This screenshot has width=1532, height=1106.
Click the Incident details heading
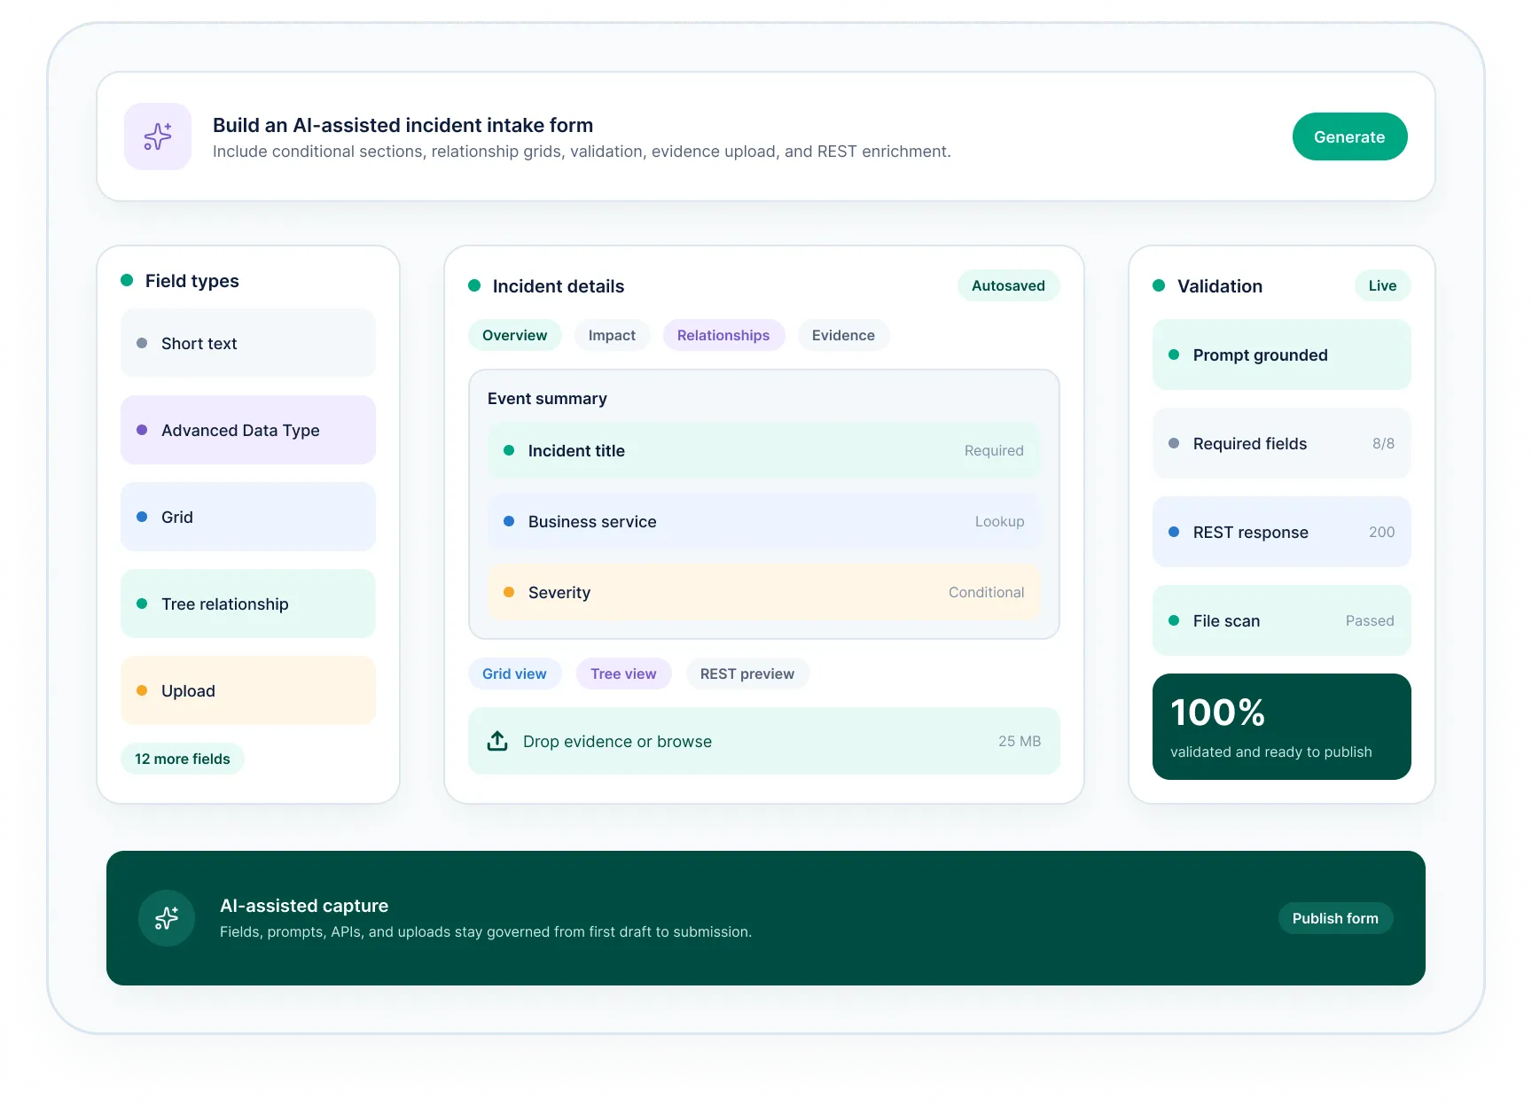click(559, 286)
